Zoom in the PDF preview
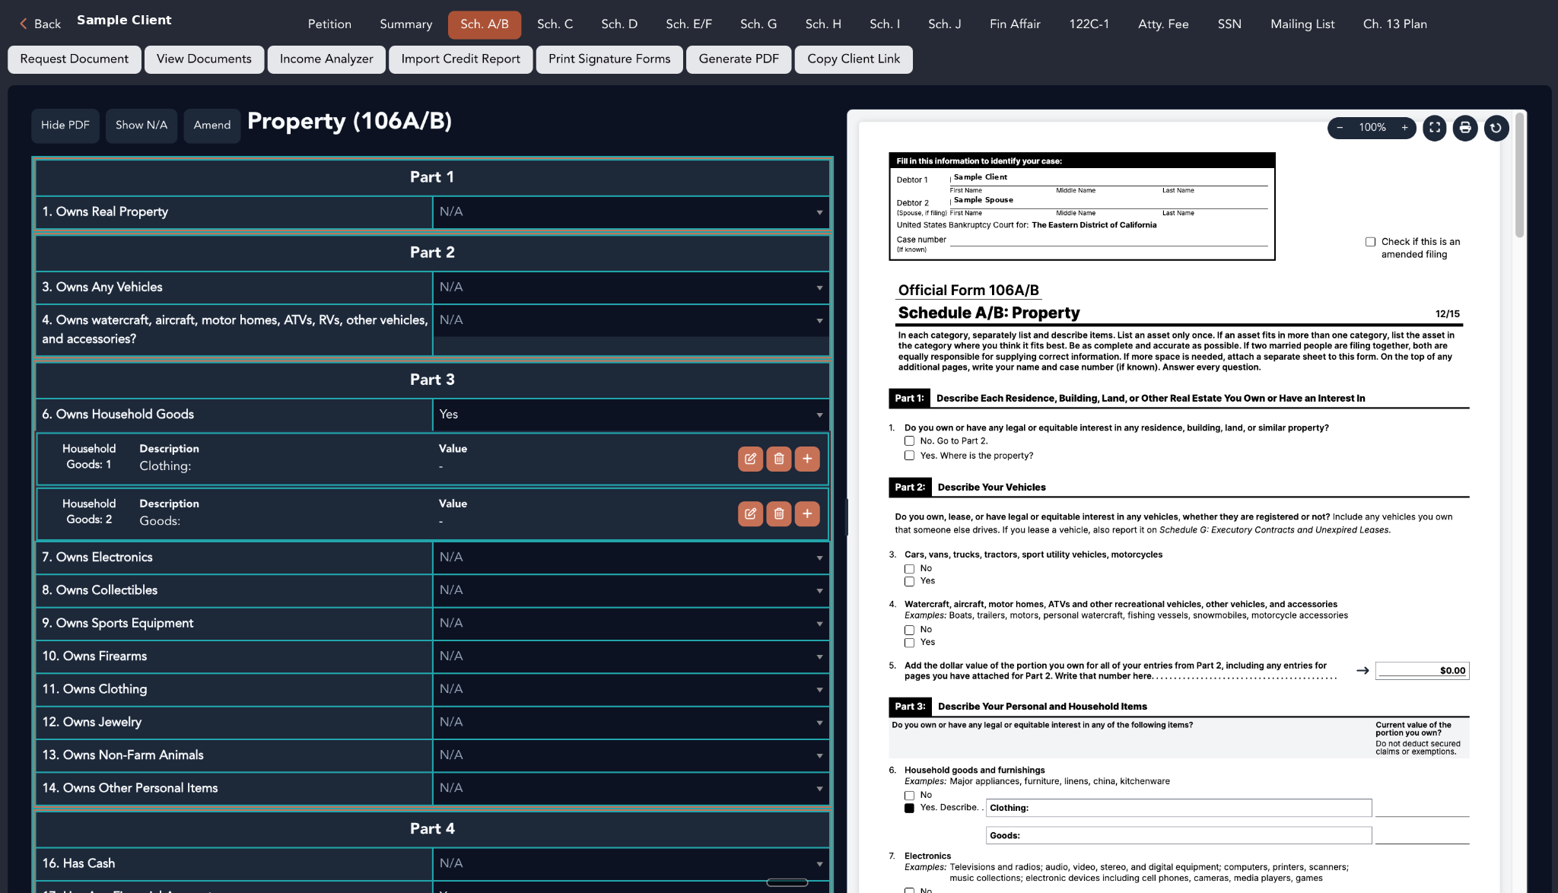The image size is (1558, 893). [1404, 128]
